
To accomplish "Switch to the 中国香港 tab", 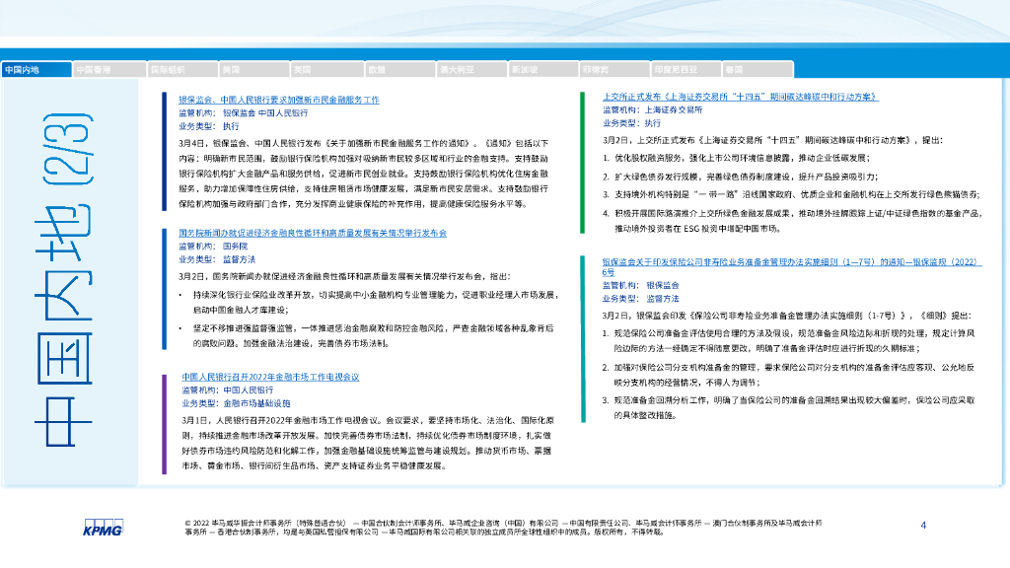I will tap(109, 70).
